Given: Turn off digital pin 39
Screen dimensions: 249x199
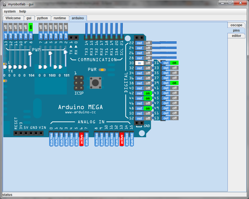Looking at the screenshot, I should 174,83.
